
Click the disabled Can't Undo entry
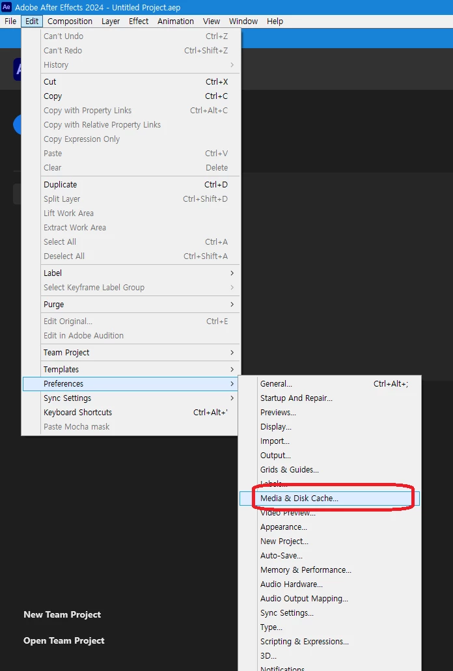click(131, 36)
